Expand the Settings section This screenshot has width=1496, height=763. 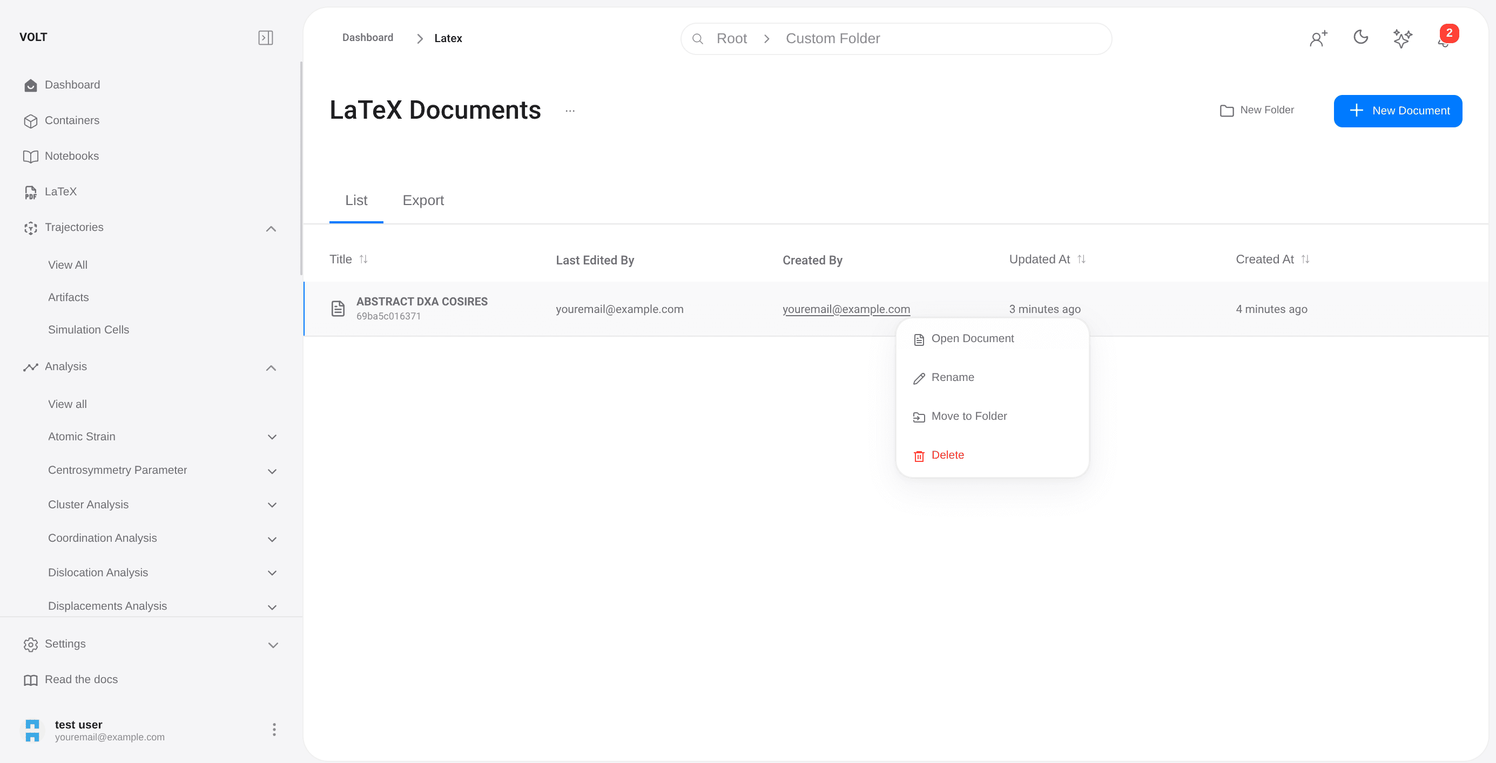pyautogui.click(x=273, y=645)
